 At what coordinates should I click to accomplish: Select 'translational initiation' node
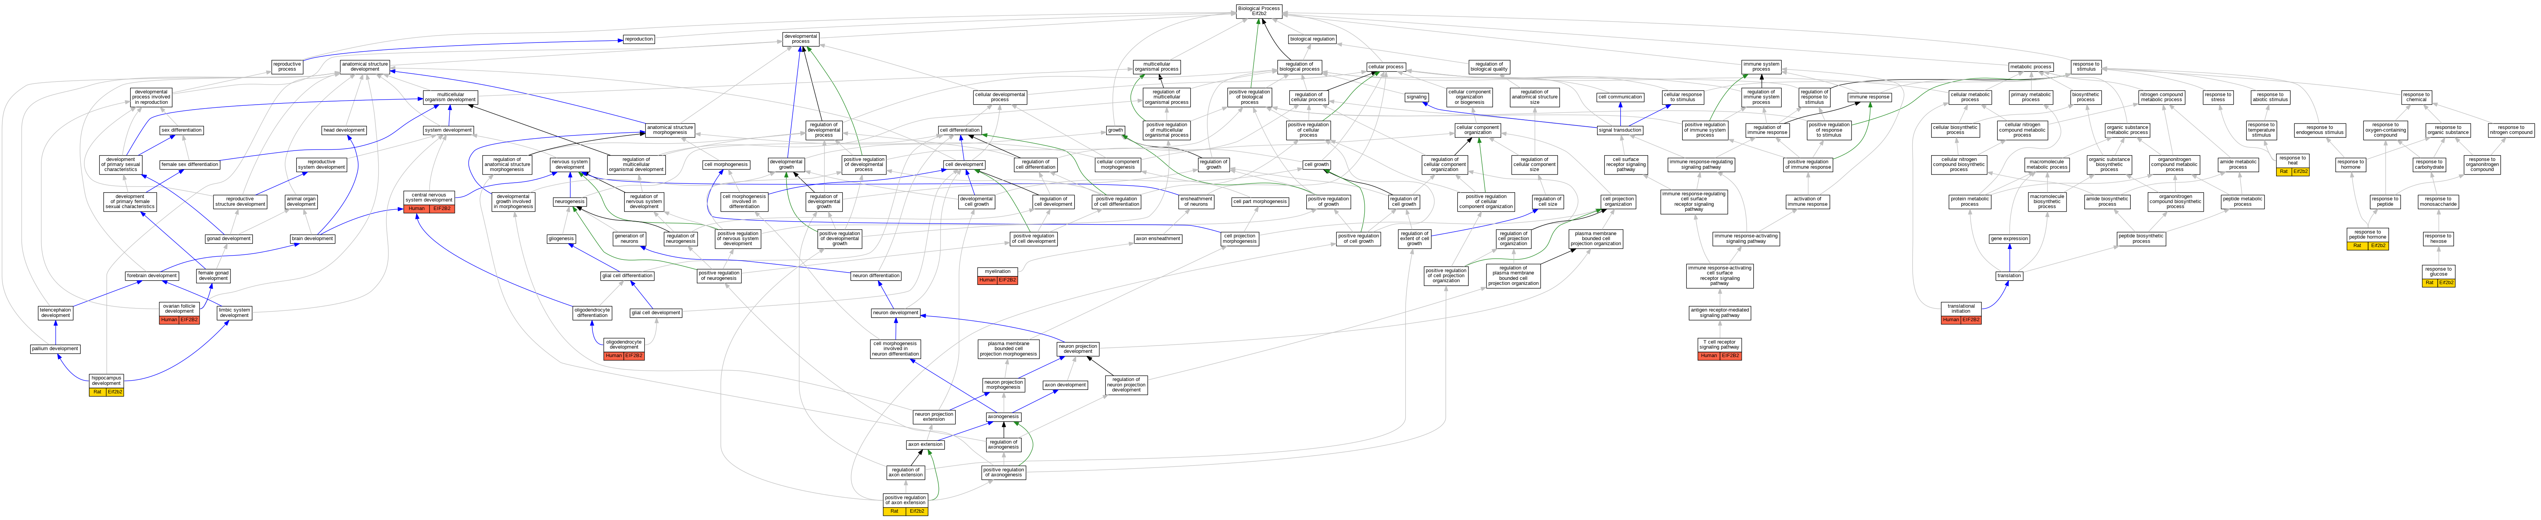pos(1961,312)
